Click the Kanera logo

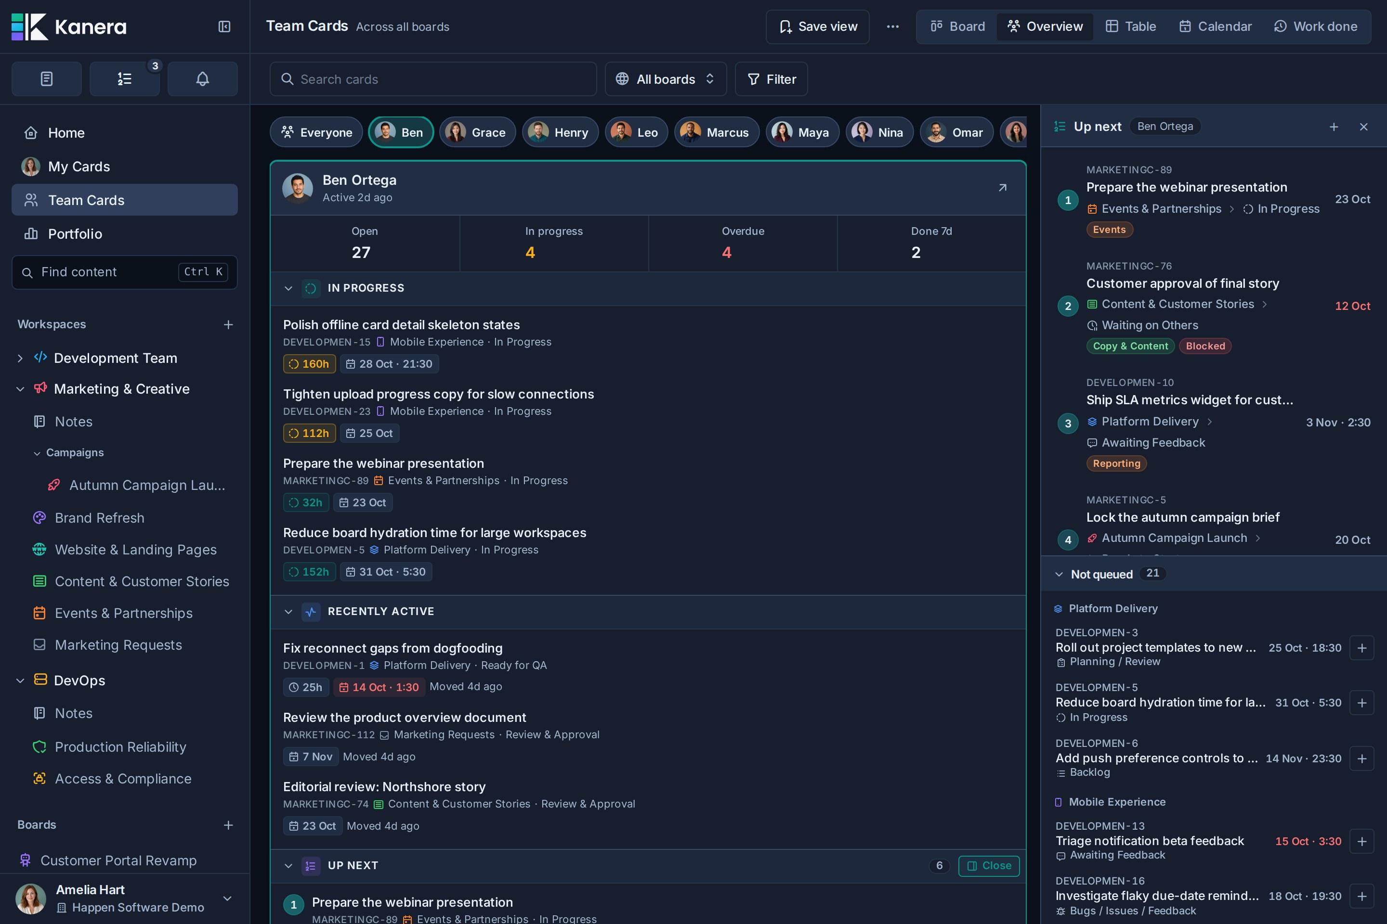coord(69,26)
